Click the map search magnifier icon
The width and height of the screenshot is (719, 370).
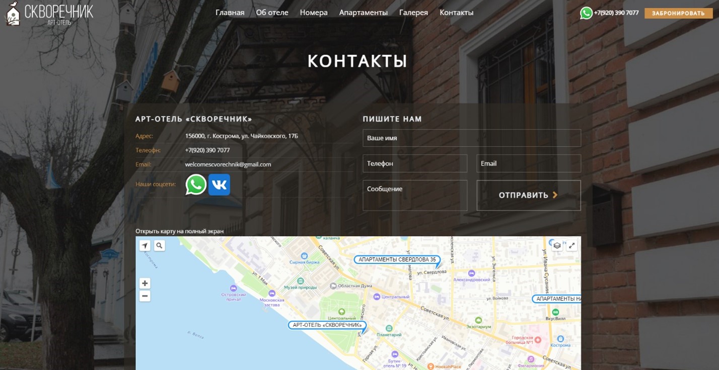(159, 245)
